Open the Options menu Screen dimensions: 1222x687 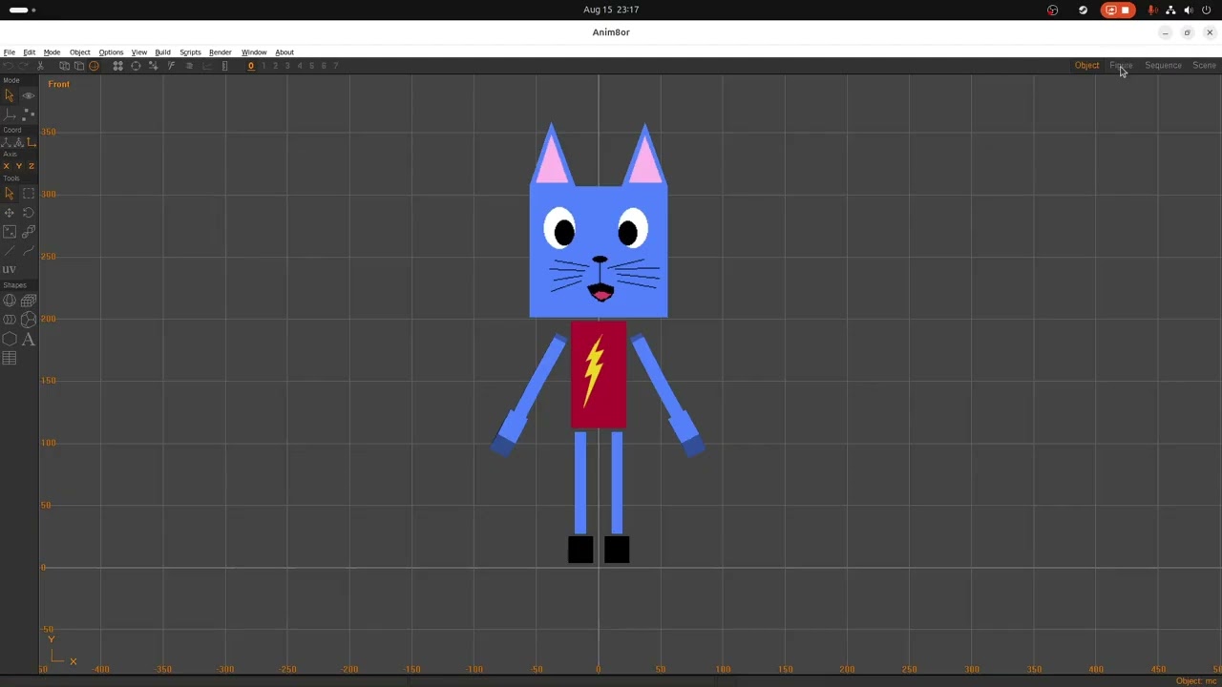111,52
